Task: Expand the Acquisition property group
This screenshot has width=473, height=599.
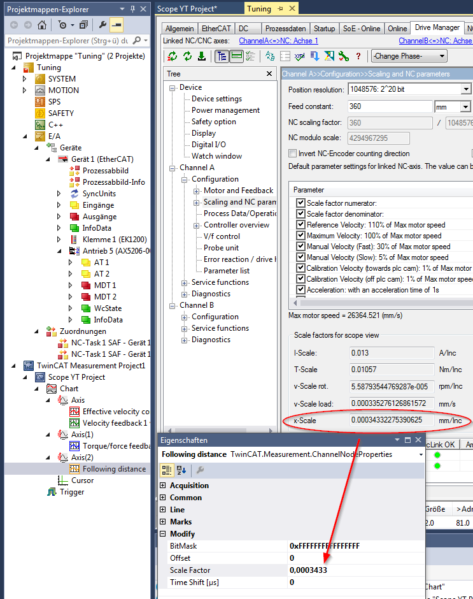Action: 163,485
